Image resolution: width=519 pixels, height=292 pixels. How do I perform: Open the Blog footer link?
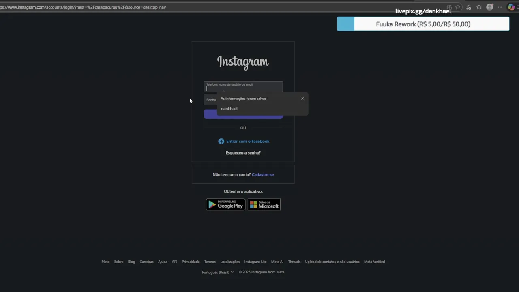tap(131, 262)
